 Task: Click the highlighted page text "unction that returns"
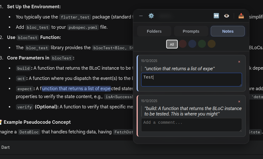pyautogui.click(x=76, y=88)
